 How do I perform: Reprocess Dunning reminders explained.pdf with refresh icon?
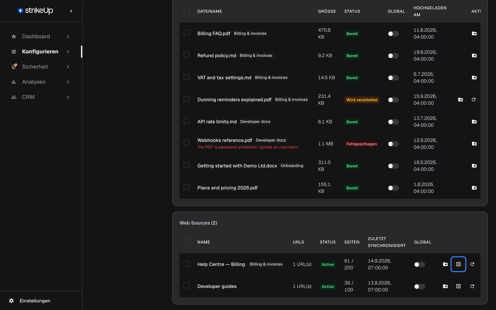point(473,99)
